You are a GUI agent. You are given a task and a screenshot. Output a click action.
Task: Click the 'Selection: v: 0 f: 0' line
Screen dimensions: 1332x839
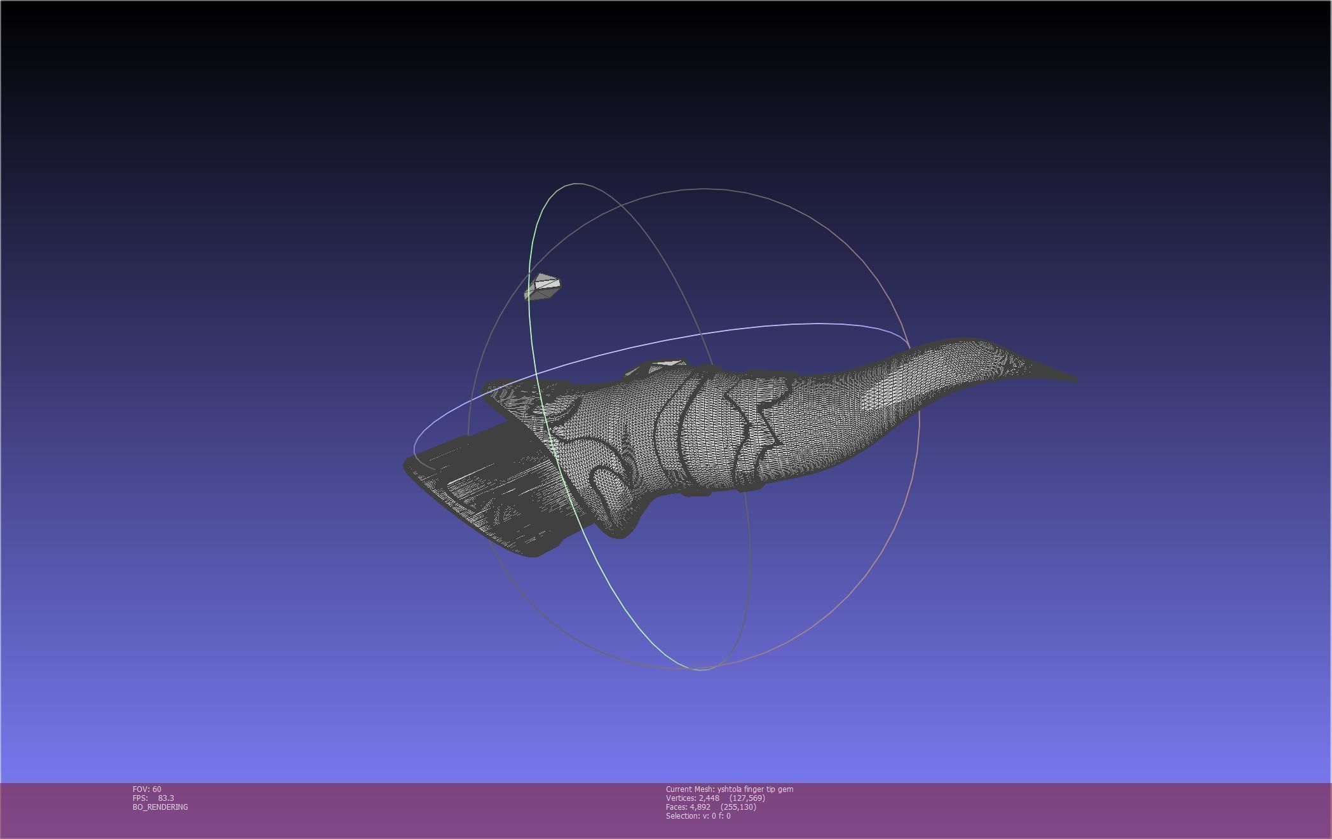click(698, 815)
